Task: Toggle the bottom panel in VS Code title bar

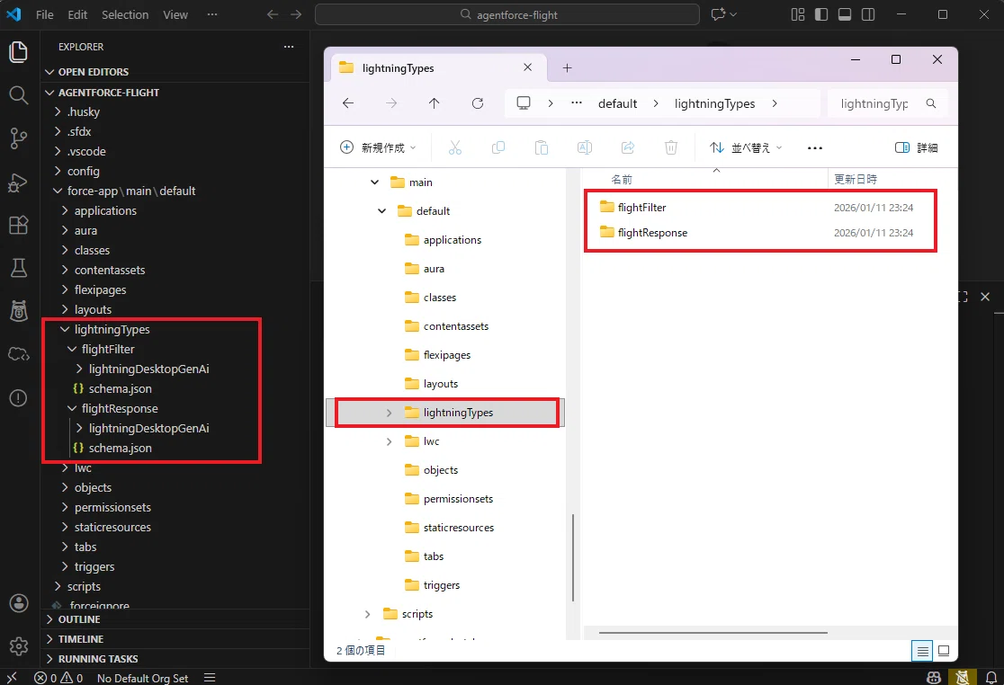Action: point(845,14)
